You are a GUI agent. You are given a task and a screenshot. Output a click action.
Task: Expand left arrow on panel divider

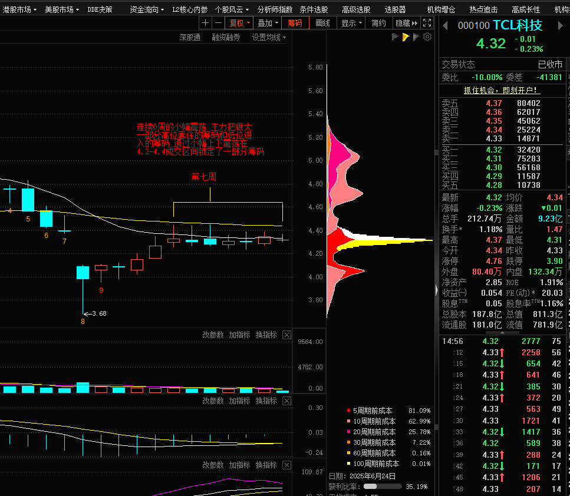pos(437,290)
